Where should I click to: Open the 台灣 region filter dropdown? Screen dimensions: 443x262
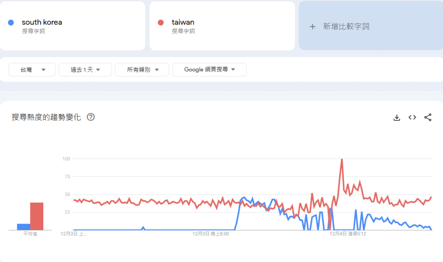click(x=32, y=69)
